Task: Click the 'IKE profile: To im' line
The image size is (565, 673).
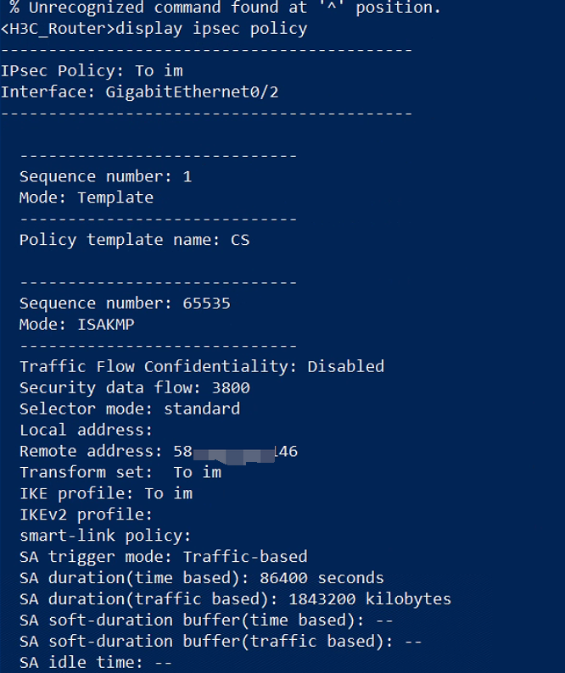Action: pos(106,493)
